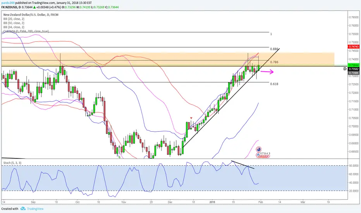This screenshot has height=213, width=361.
Task: Click the 20.0000 stochastic axis label
Action: 354,191
